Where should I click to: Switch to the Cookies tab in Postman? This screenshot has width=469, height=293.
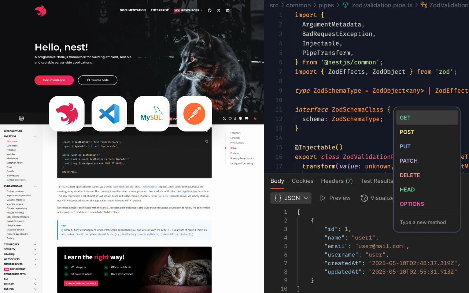pos(302,181)
